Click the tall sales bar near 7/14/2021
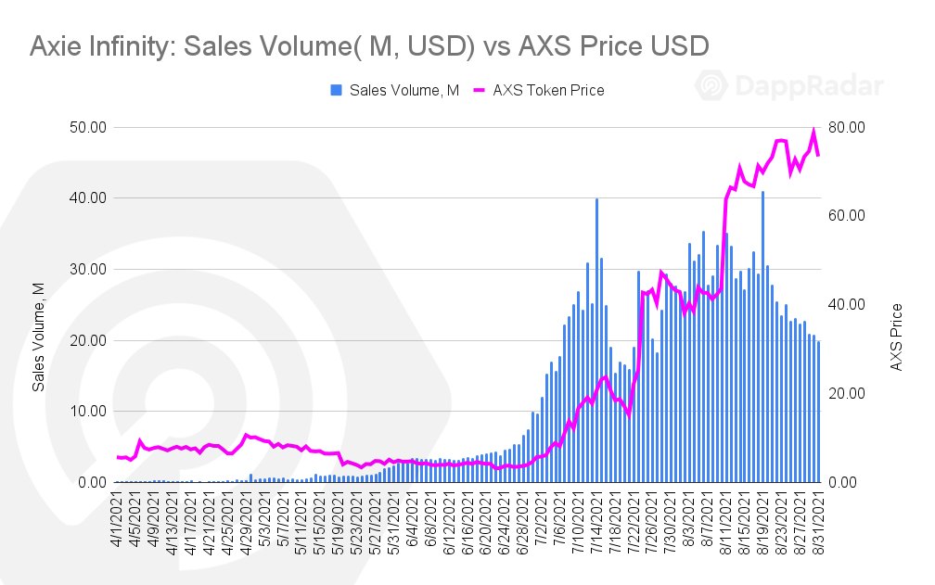 pyautogui.click(x=597, y=340)
